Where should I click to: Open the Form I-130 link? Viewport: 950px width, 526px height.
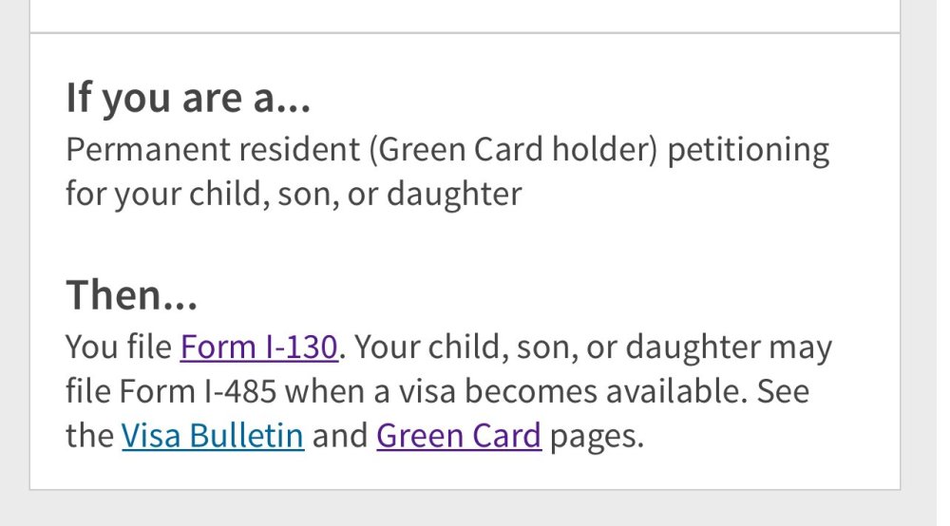pyautogui.click(x=258, y=348)
